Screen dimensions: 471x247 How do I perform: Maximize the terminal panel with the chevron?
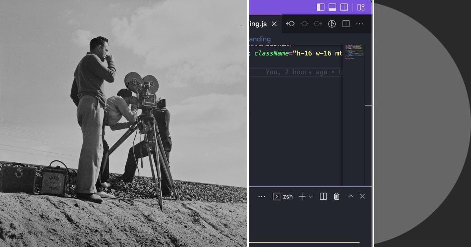tap(351, 196)
